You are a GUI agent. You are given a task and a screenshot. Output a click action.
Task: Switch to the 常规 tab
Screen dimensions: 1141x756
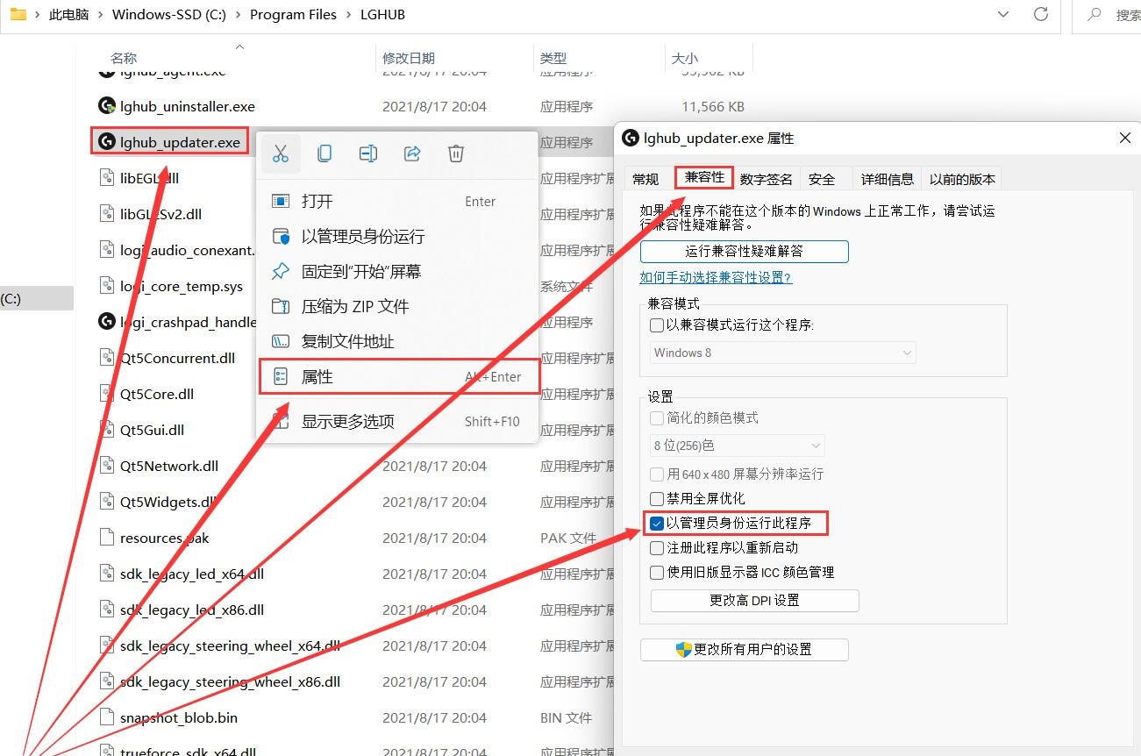click(645, 179)
